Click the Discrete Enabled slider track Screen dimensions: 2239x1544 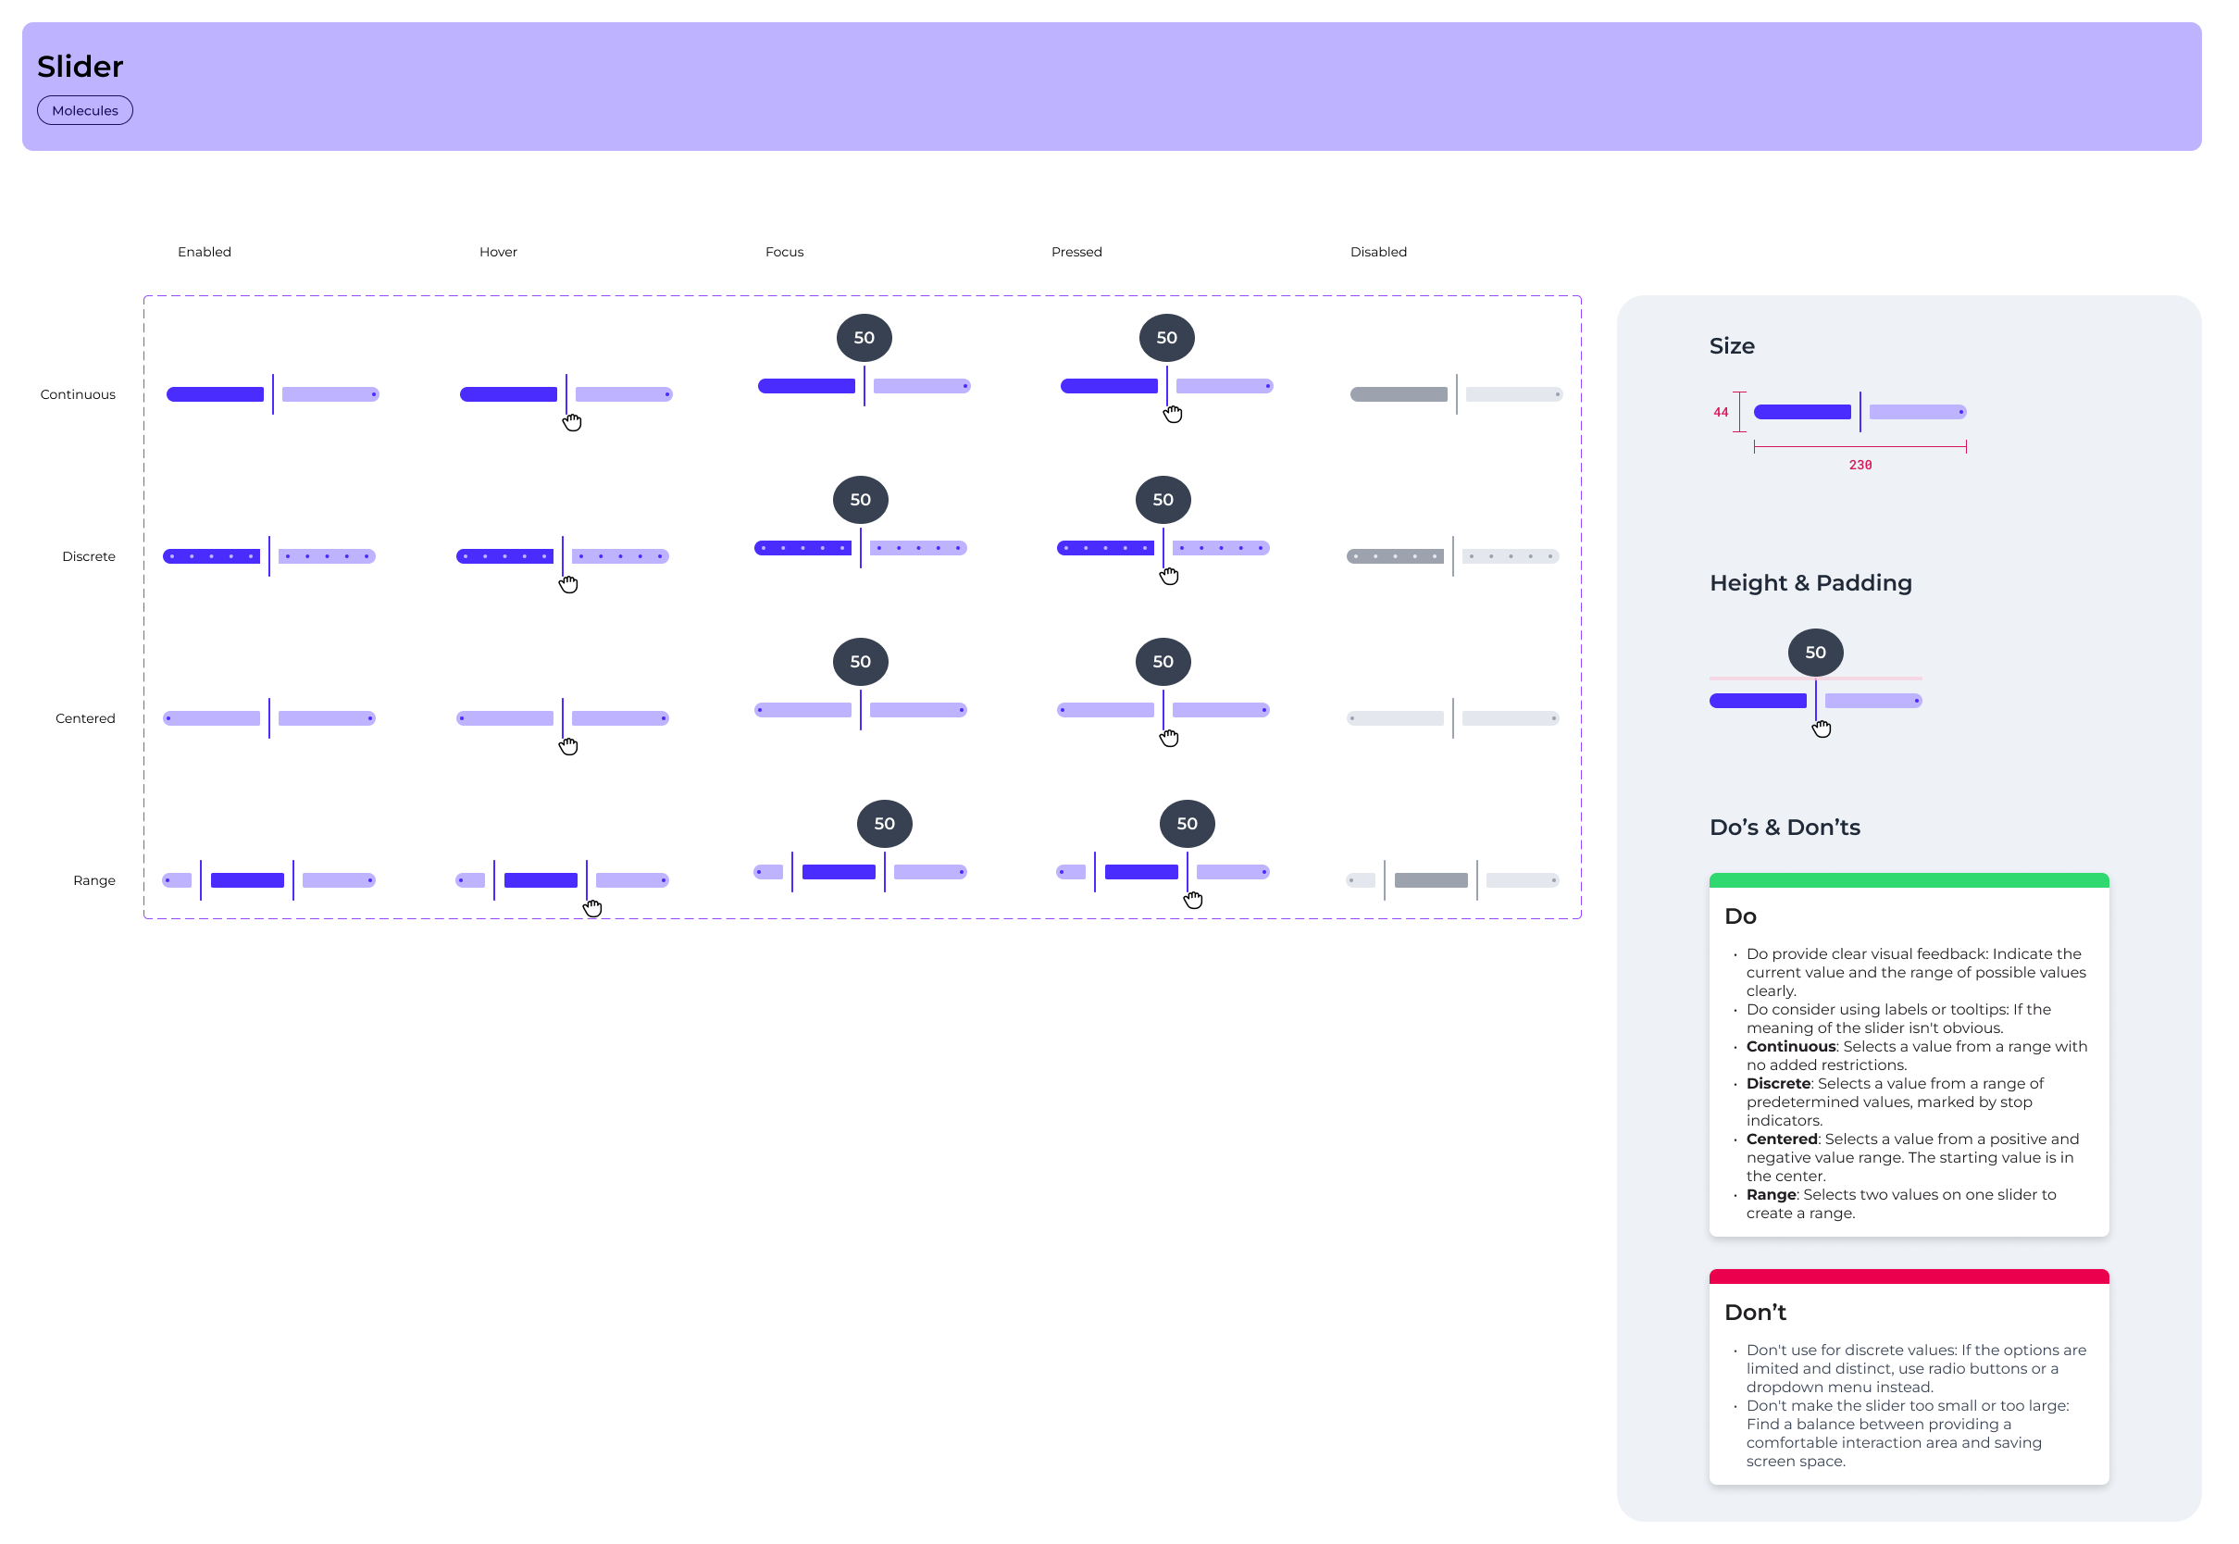pyautogui.click(x=213, y=556)
